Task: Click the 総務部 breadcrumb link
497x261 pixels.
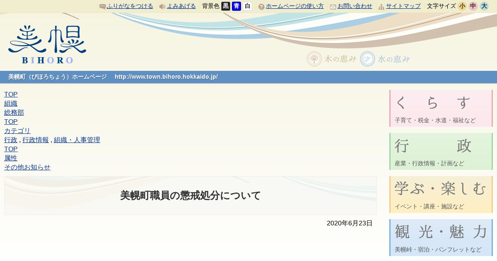Action: [x=14, y=113]
